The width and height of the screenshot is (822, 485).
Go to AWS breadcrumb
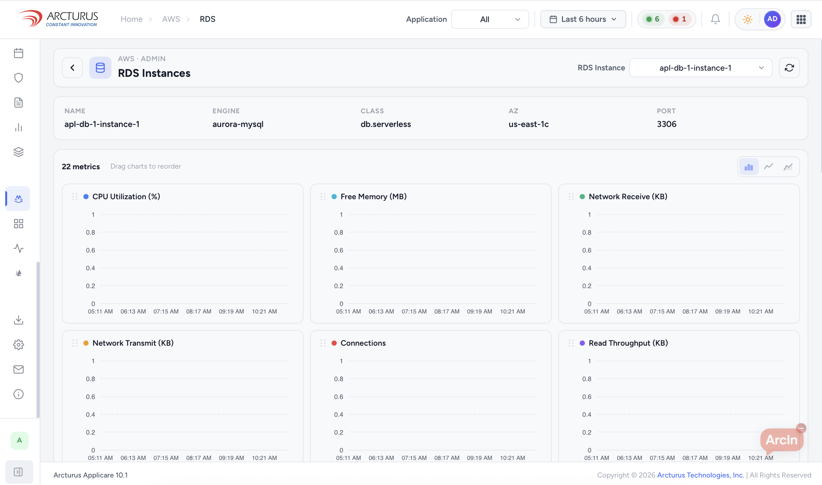click(x=171, y=19)
